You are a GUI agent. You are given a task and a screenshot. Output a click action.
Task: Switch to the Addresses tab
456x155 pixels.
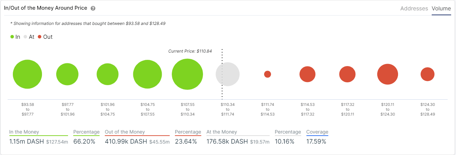point(414,9)
